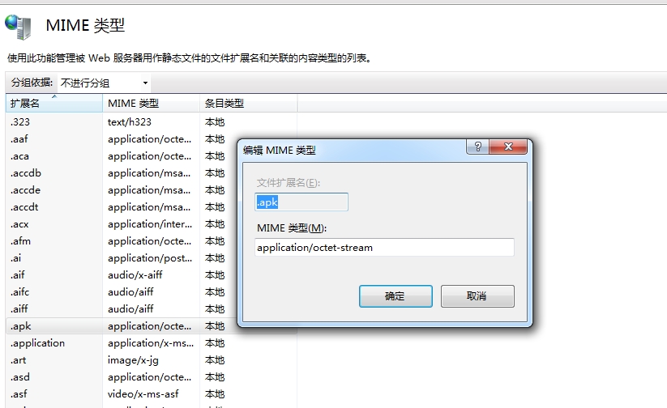Image resolution: width=667 pixels, height=408 pixels.
Task: Click the 取消 cancel button
Action: tap(477, 296)
